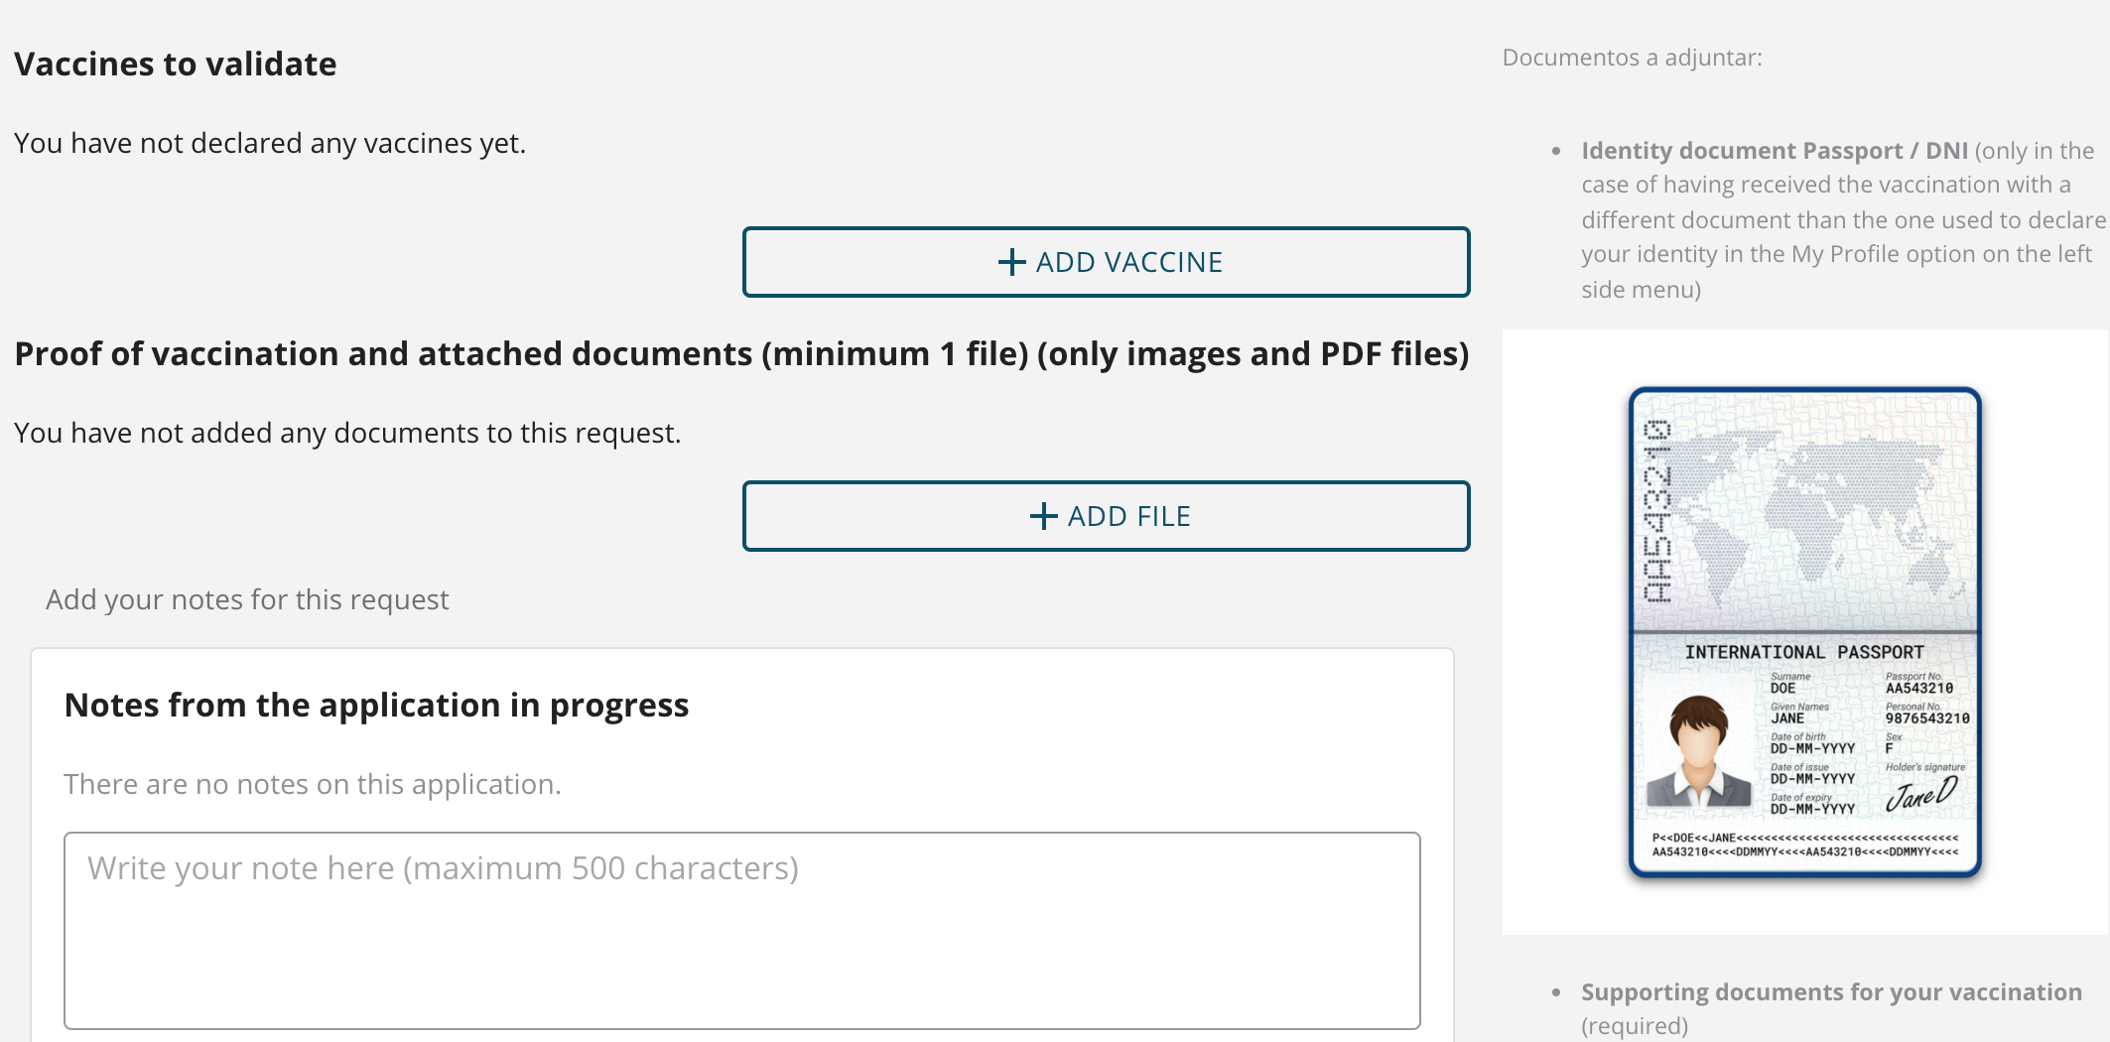Click 'You have not added any documents' message
Viewport: 2110px width, 1042px height.
pos(346,434)
